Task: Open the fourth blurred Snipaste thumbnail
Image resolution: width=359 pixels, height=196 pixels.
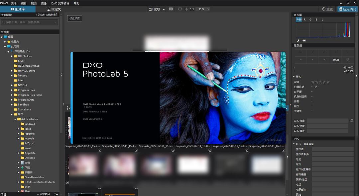Action: point(193,165)
